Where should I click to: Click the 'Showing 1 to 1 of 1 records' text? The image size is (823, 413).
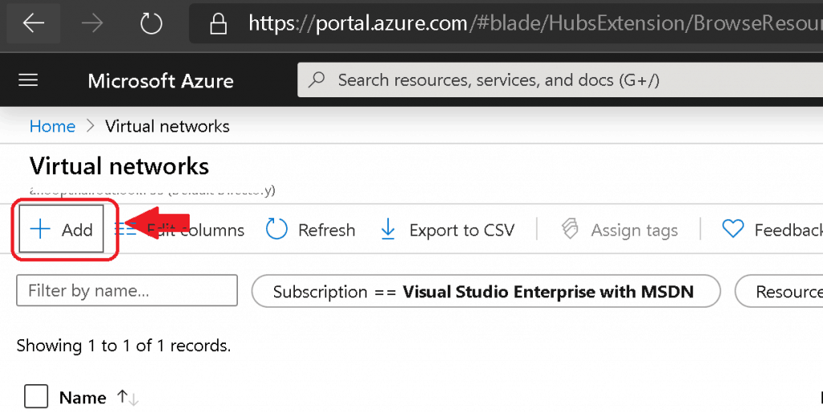(x=124, y=346)
